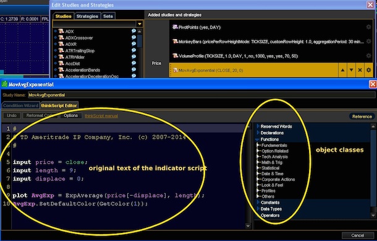Collapse the Functions reference section
377x241 pixels.
(258, 139)
